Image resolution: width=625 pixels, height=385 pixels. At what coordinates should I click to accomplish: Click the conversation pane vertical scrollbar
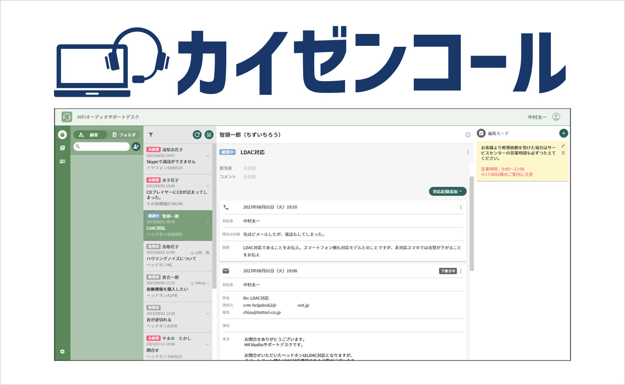tap(471, 223)
